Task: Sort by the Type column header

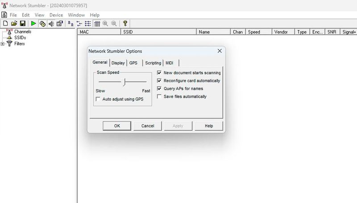Action: (302, 32)
